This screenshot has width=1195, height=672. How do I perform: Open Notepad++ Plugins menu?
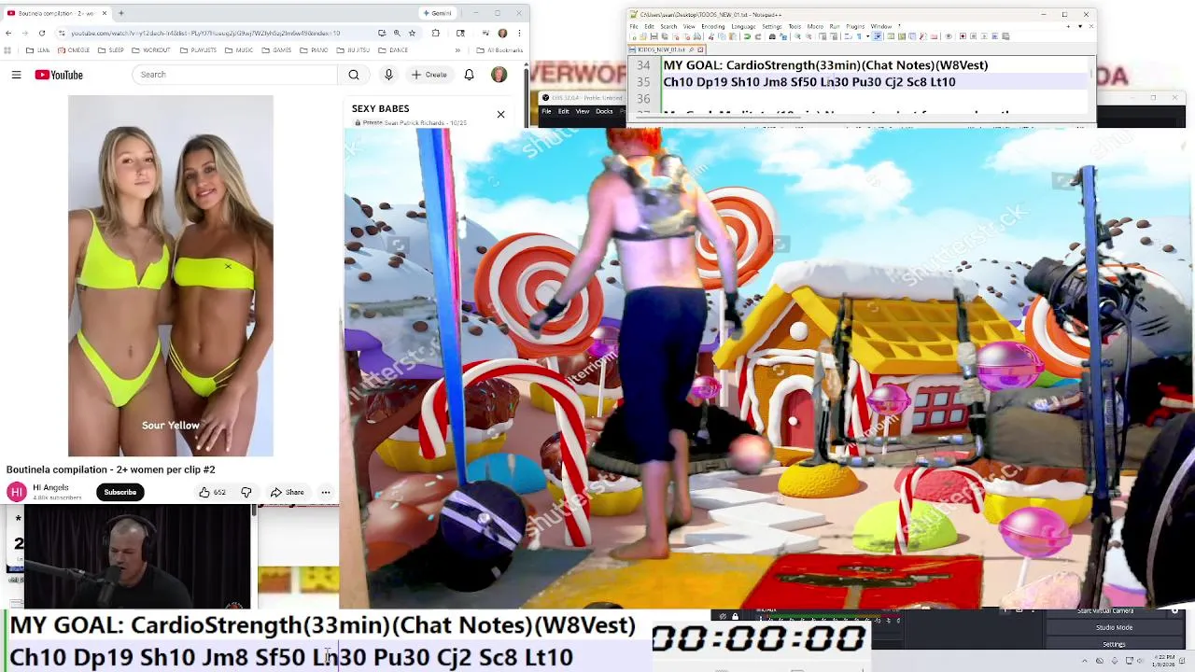click(855, 26)
